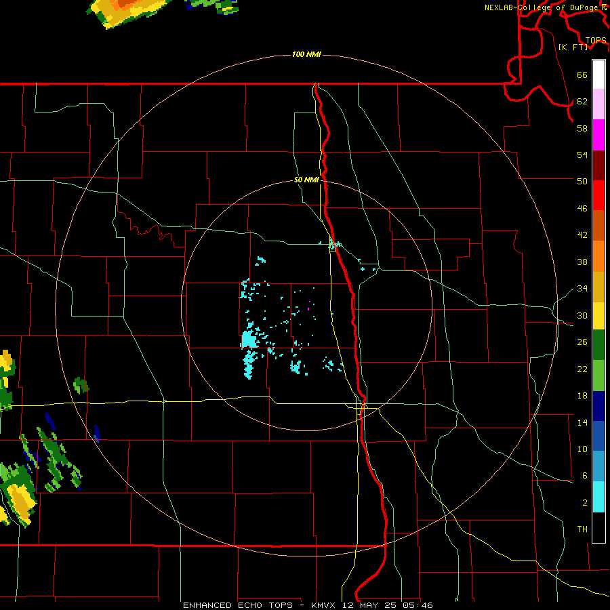Click the '12 MAY 25' date text
The width and height of the screenshot is (610, 610).
click(370, 605)
